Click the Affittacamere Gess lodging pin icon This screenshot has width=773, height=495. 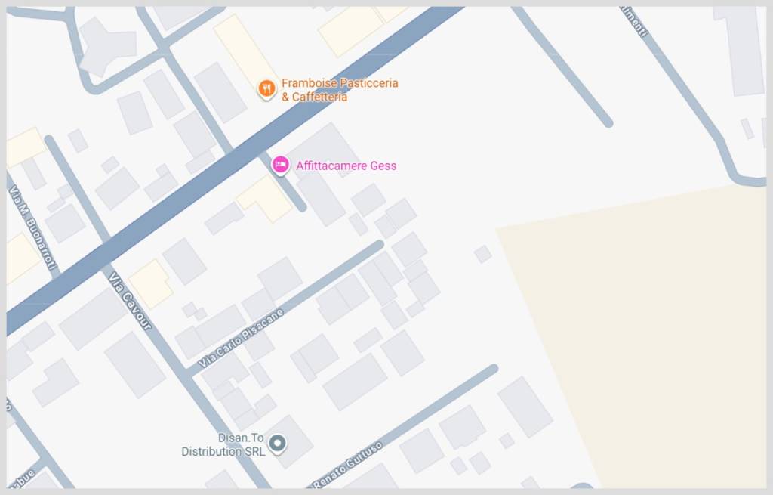pos(281,166)
